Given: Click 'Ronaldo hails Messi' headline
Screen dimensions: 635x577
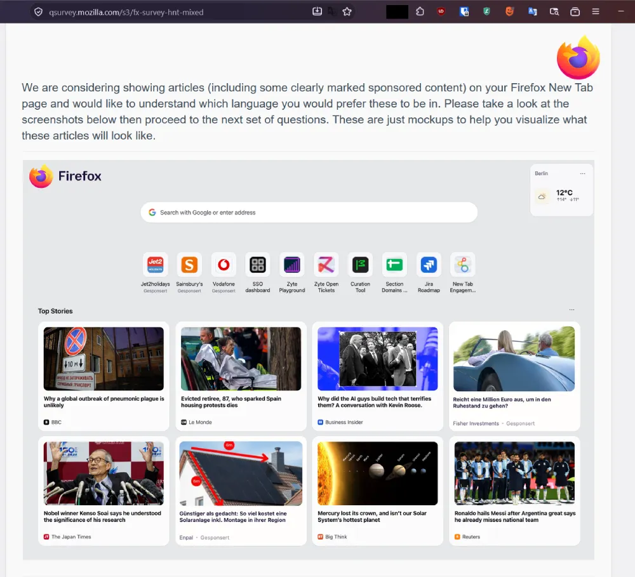Looking at the screenshot, I should (x=515, y=516).
